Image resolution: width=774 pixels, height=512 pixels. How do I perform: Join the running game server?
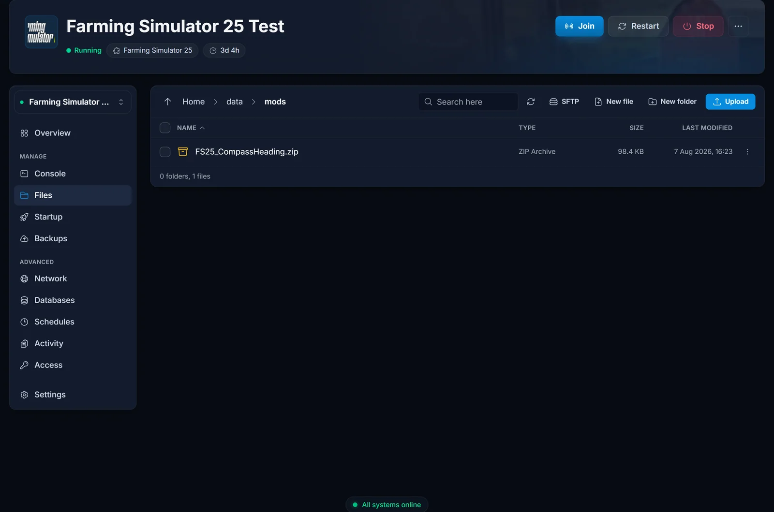579,26
